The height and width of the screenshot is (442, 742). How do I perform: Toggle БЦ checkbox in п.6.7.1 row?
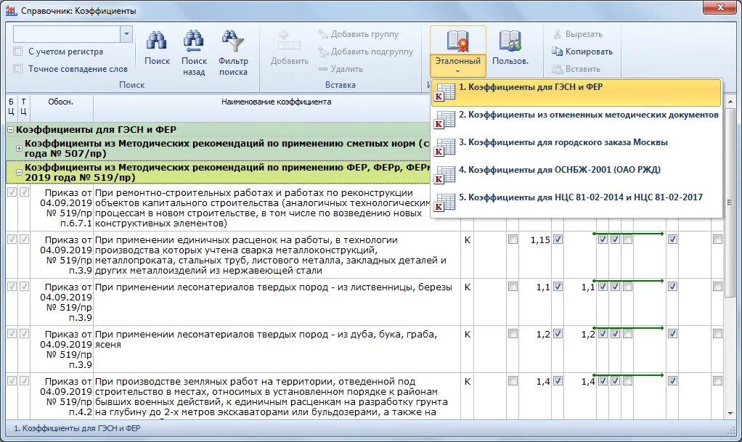point(12,192)
